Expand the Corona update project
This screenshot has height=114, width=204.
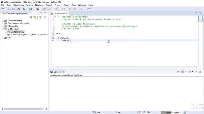pyautogui.click(x=3, y=21)
